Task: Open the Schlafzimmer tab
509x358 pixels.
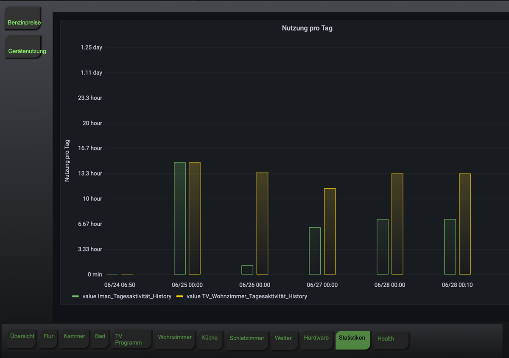Action: [247, 338]
